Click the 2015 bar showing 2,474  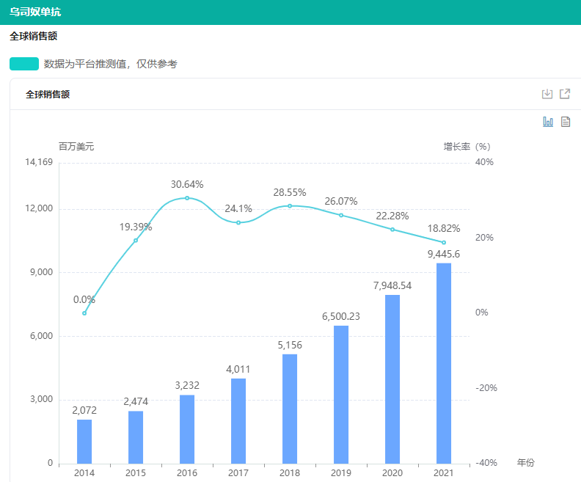pos(136,437)
